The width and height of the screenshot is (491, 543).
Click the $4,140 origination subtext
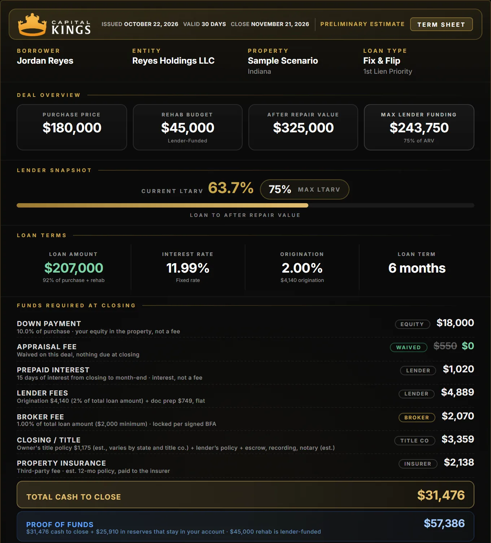click(x=302, y=280)
